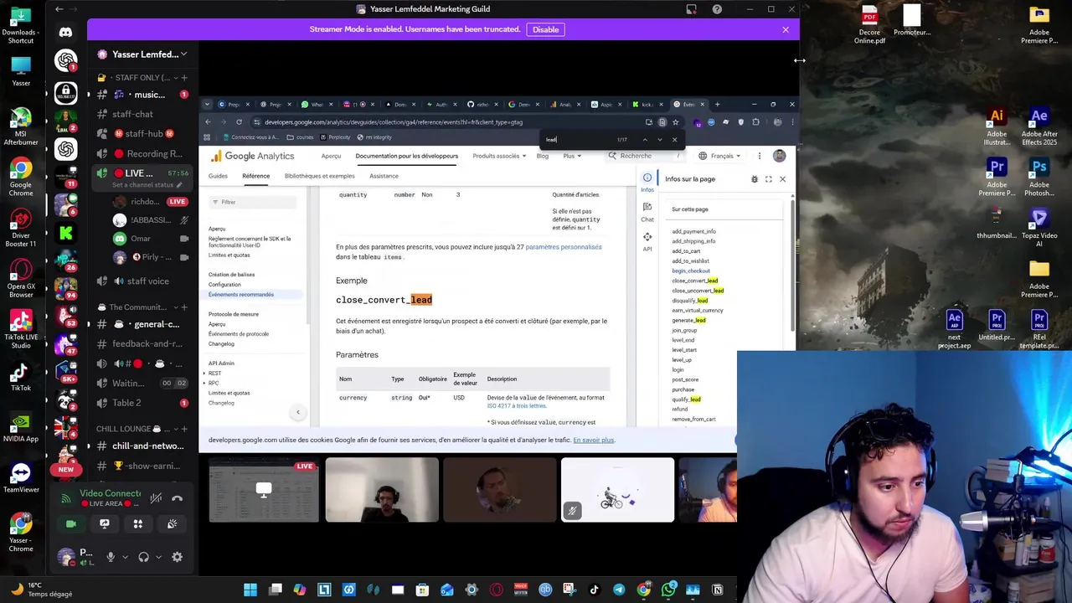Go back in shared Chrome browser

point(208,122)
